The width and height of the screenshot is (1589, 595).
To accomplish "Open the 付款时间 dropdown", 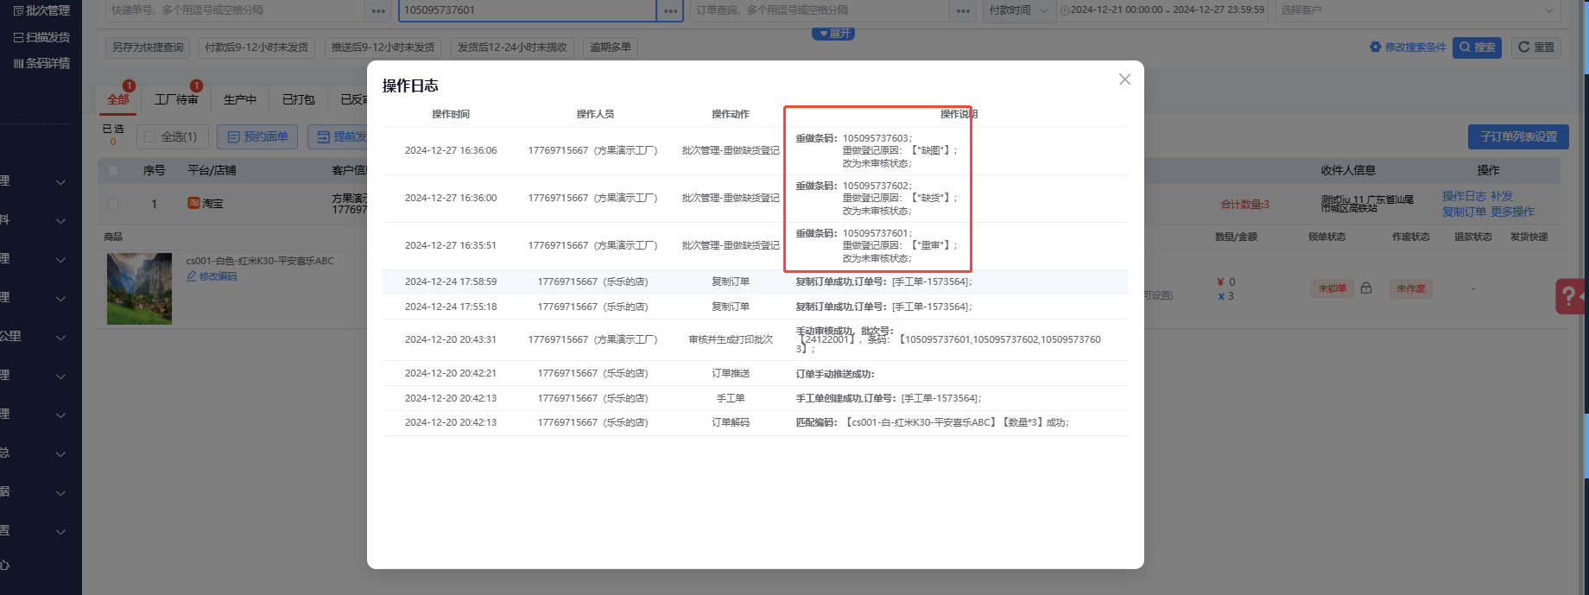I will coord(1019,10).
